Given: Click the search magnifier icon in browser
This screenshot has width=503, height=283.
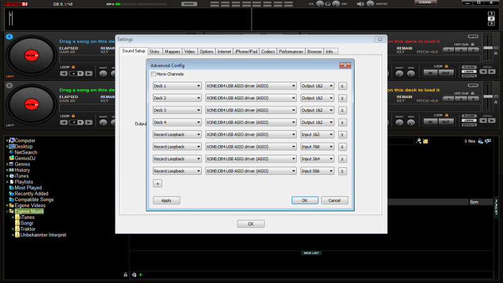Looking at the screenshot, I should (419, 141).
